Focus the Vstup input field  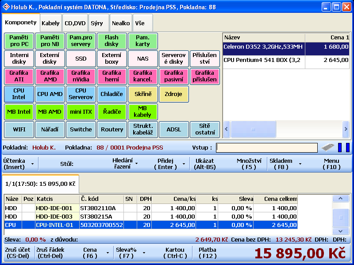click(x=267, y=148)
